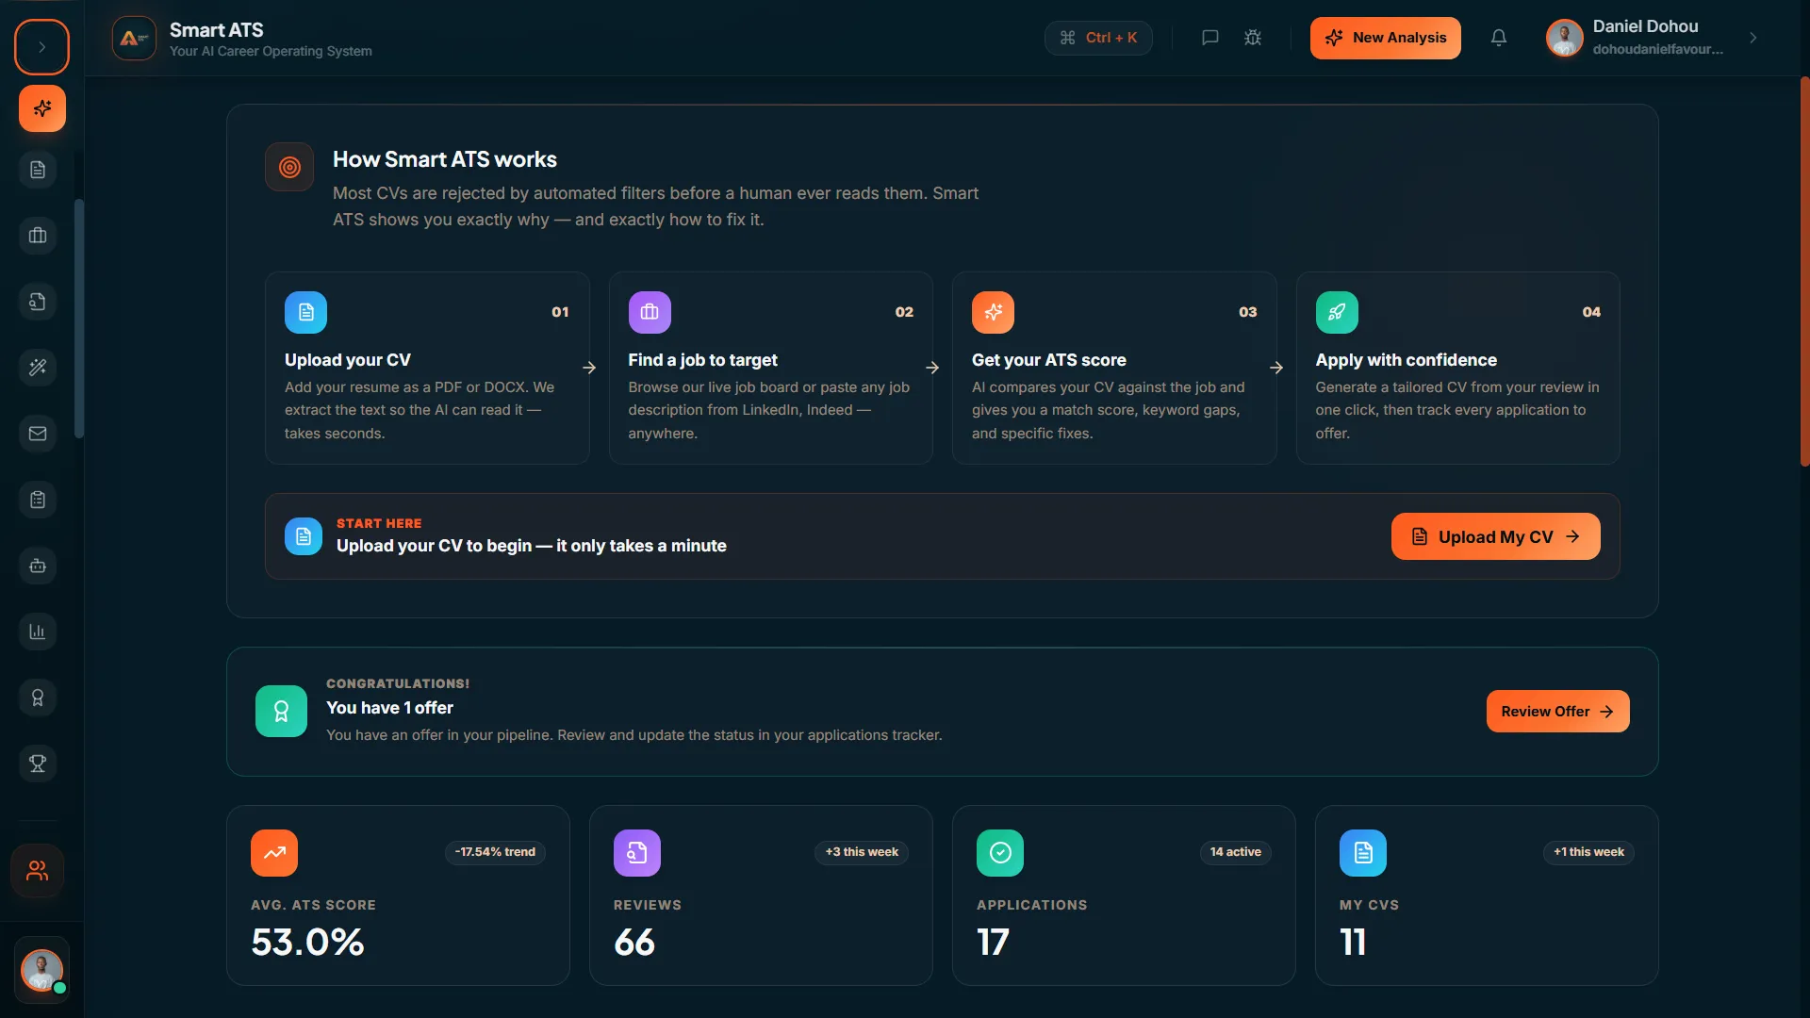Image resolution: width=1810 pixels, height=1018 pixels.
Task: Open the award ribbon icon in sidebar
Action: click(x=38, y=698)
